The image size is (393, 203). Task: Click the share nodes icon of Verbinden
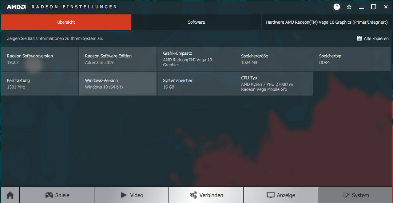pos(193,195)
